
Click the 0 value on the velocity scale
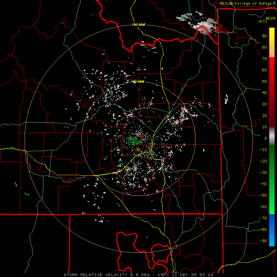tap(266, 138)
